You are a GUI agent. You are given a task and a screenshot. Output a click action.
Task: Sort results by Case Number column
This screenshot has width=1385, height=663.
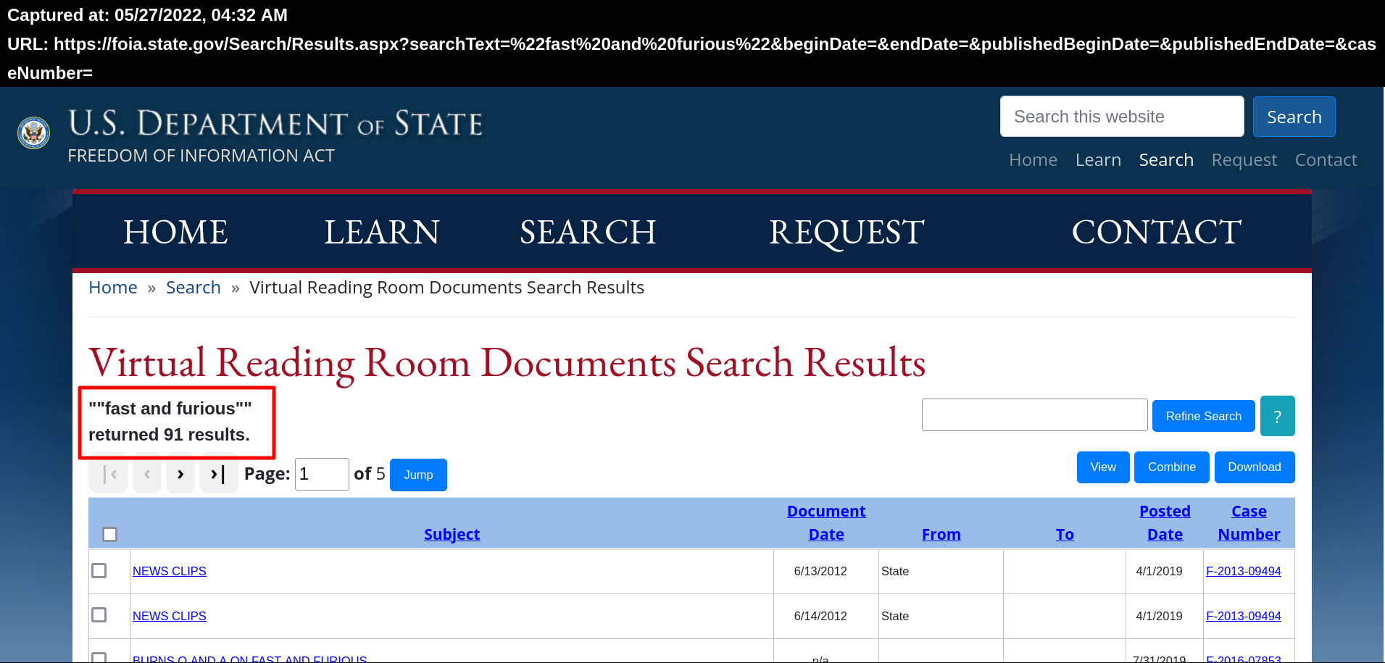[1249, 523]
